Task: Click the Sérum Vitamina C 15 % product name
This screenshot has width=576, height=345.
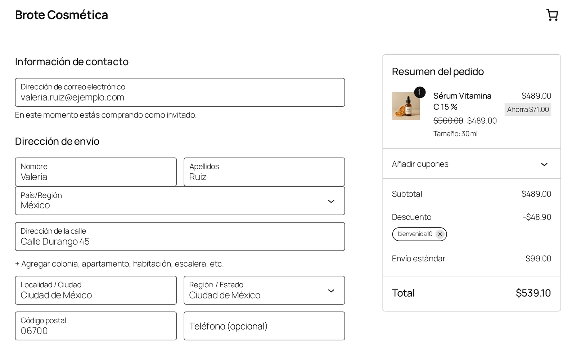Action: pyautogui.click(x=462, y=101)
